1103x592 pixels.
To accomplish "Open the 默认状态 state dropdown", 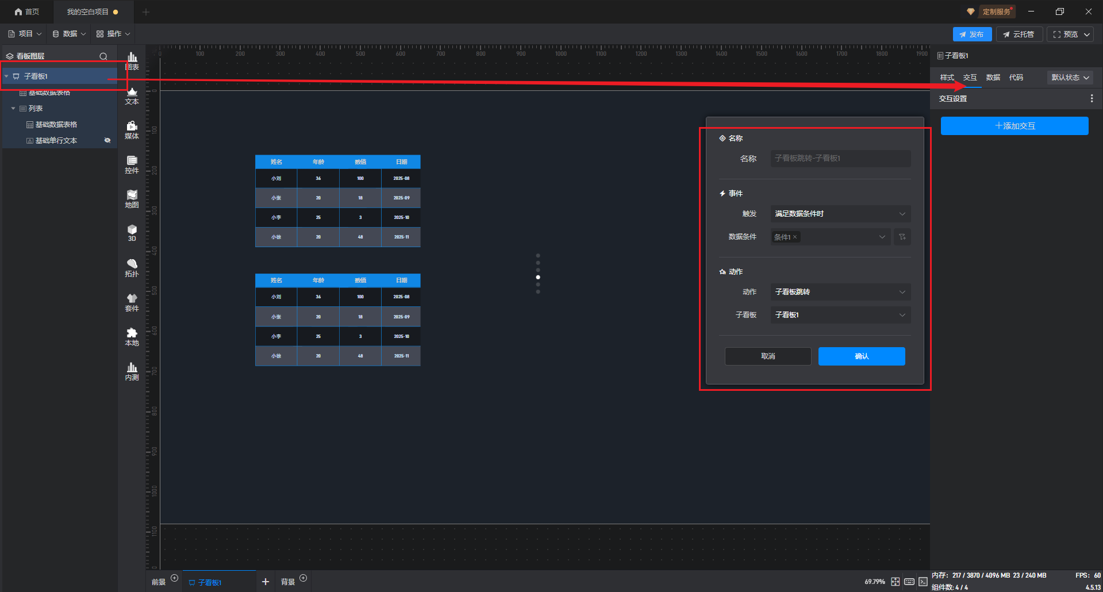I will coord(1070,78).
